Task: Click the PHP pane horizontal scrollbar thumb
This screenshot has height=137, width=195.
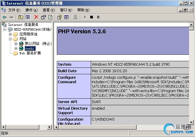Action: point(98,127)
